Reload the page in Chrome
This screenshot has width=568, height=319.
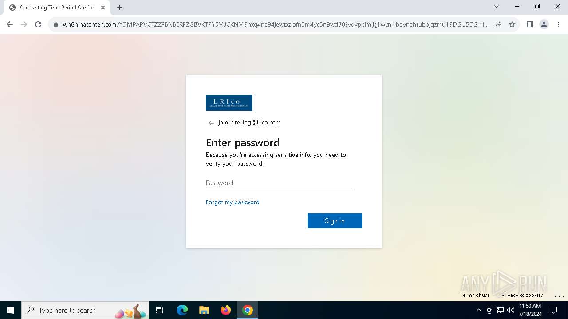[38, 24]
